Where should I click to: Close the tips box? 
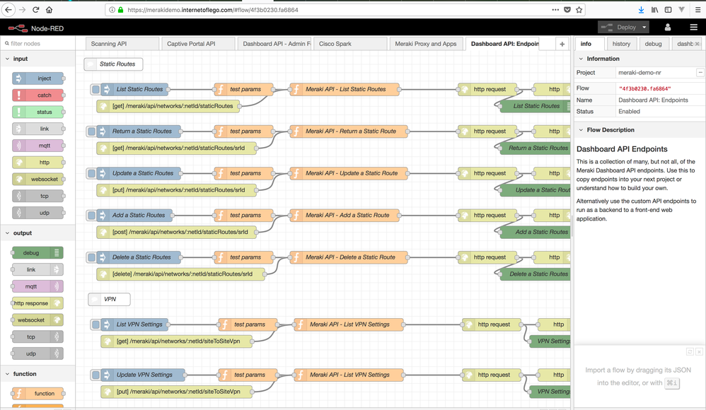tap(699, 351)
